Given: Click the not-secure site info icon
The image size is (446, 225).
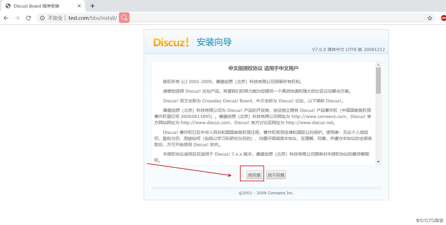Looking at the screenshot, I should coord(42,18).
